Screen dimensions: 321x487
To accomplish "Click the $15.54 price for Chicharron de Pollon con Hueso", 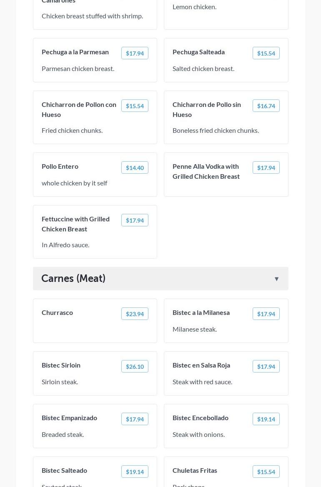I will [x=135, y=106].
